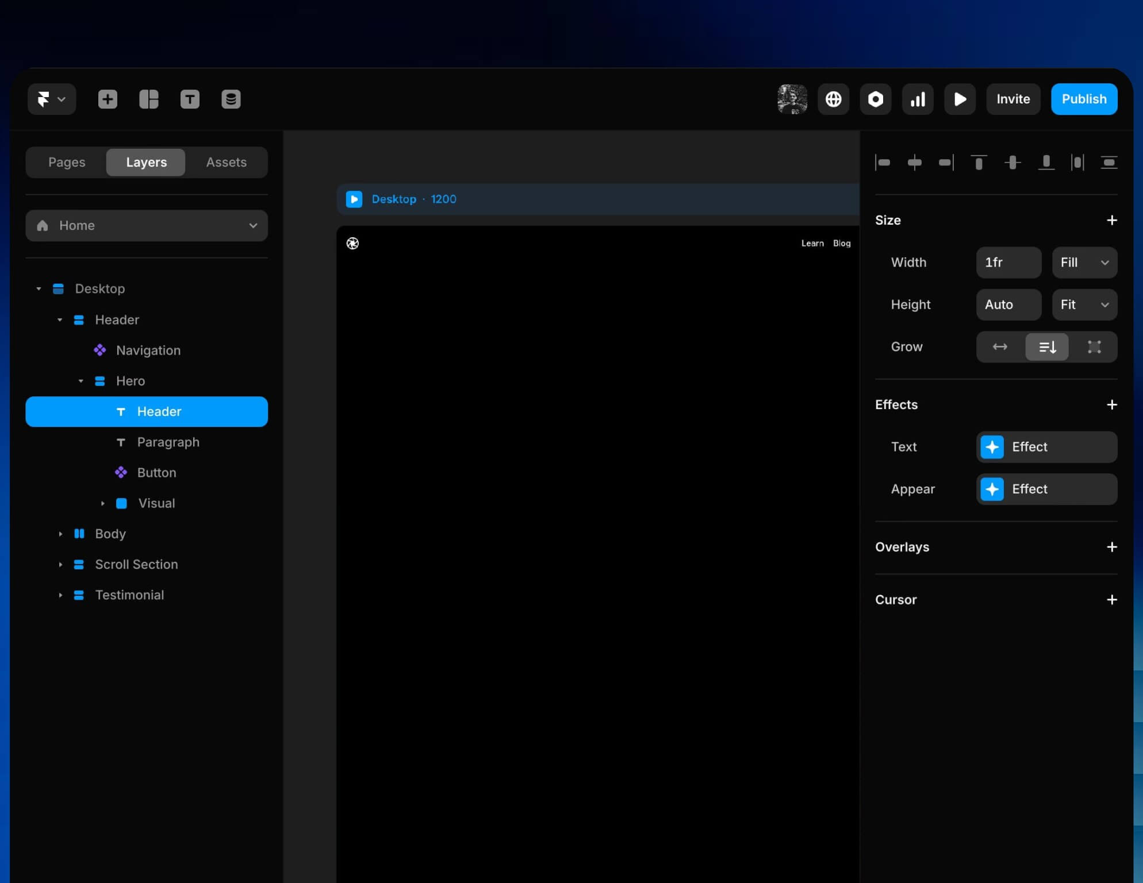The width and height of the screenshot is (1143, 883).
Task: Switch to the Assets tab
Action: pos(226,162)
